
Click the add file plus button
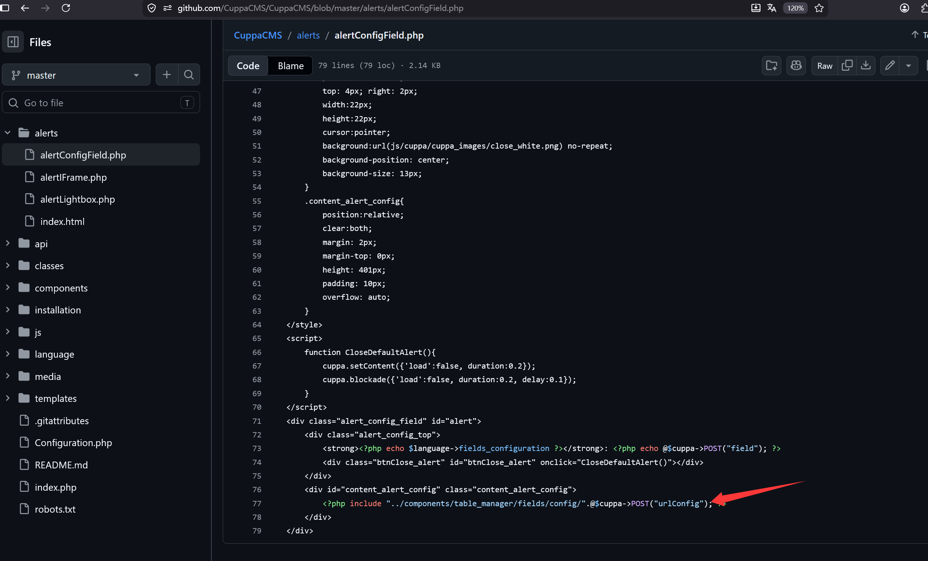click(x=167, y=75)
